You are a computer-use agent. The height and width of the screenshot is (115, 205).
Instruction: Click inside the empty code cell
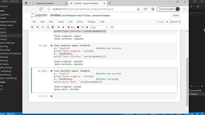point(115,96)
